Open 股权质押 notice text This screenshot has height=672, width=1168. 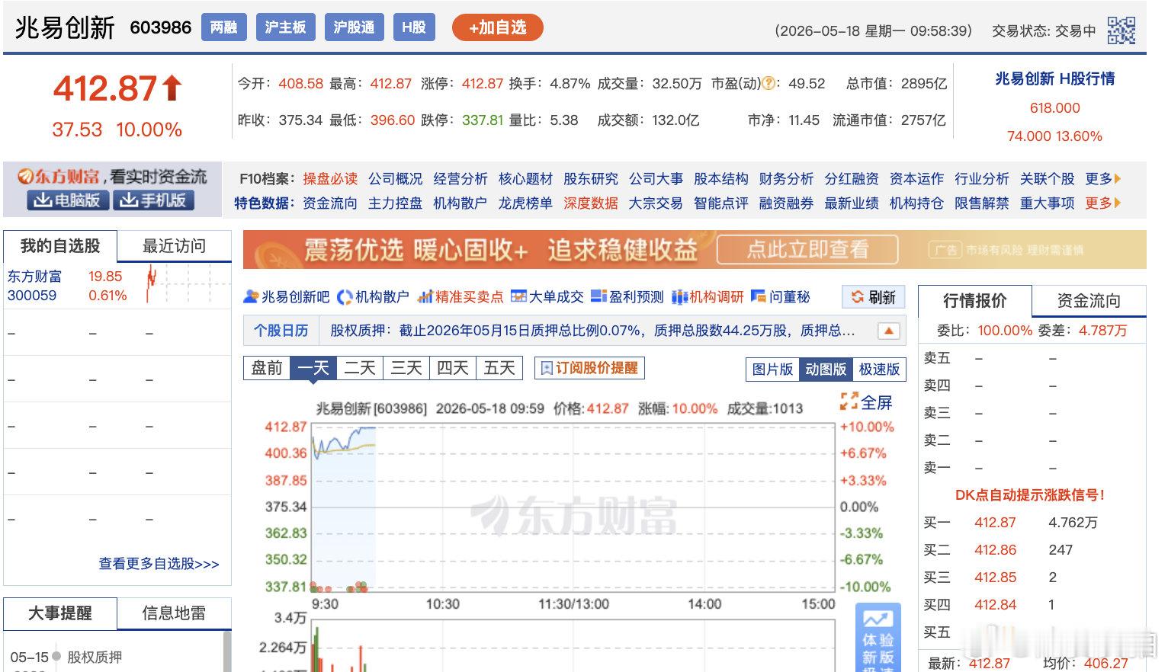(x=592, y=331)
